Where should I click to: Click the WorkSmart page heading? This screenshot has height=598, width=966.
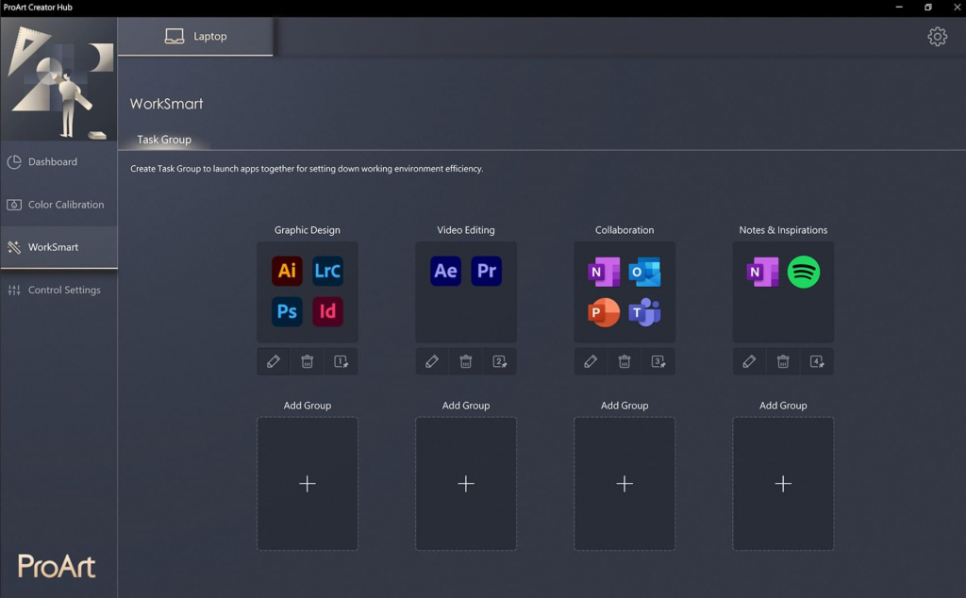coord(166,104)
